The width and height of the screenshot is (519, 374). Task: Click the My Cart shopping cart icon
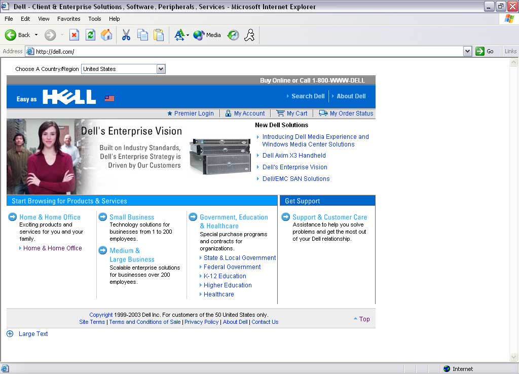[280, 113]
